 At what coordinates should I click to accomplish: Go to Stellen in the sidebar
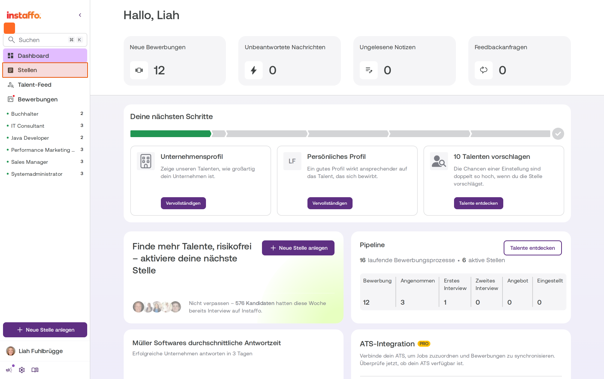pos(45,70)
